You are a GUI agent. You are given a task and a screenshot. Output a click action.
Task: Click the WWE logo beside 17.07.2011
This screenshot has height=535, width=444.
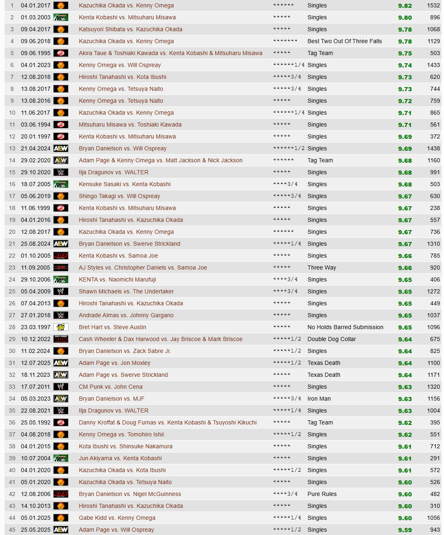(x=61, y=387)
